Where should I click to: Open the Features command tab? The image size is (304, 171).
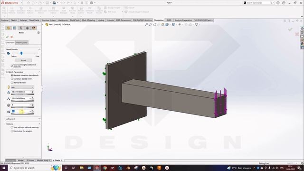coord(5,20)
